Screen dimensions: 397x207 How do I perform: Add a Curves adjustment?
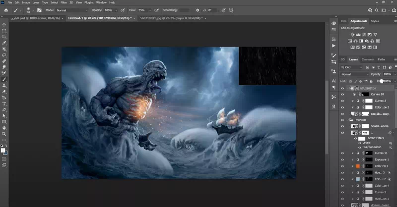[364, 35]
